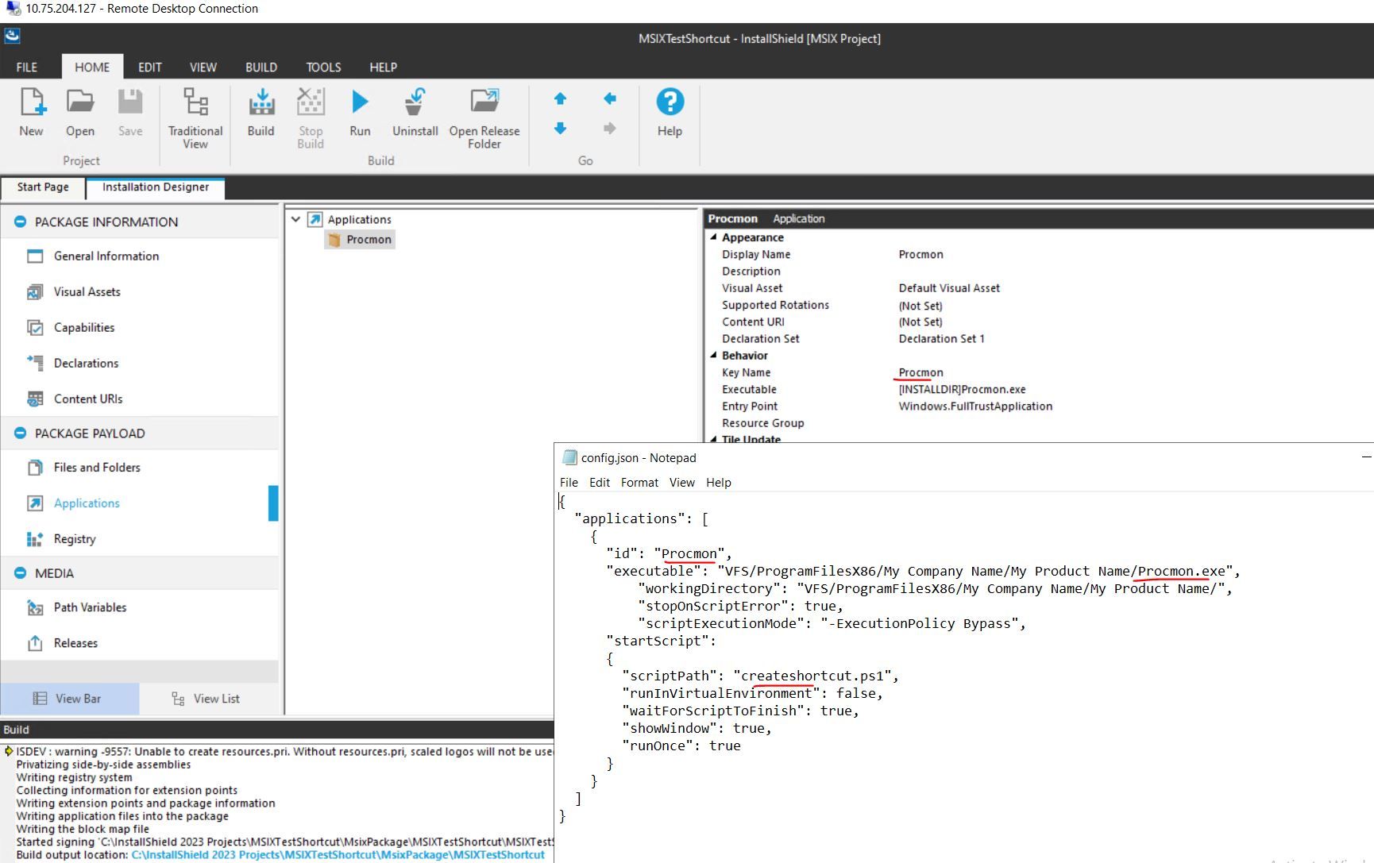Collapse the PACKAGE INFORMATION section

click(19, 222)
